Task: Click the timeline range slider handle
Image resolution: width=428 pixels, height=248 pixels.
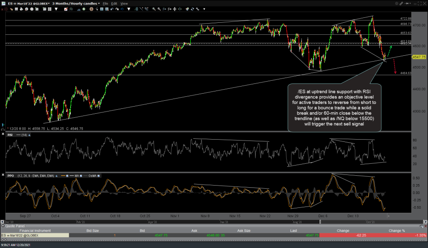Action: pos(321,222)
